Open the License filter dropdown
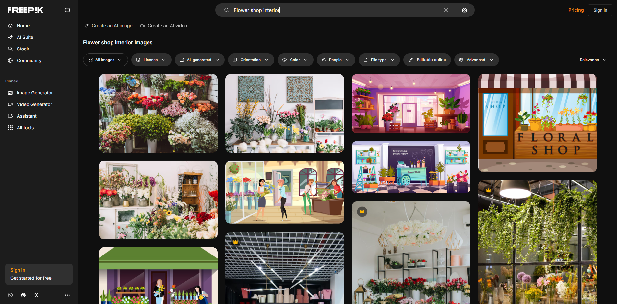The height and width of the screenshot is (304, 617). 151,60
